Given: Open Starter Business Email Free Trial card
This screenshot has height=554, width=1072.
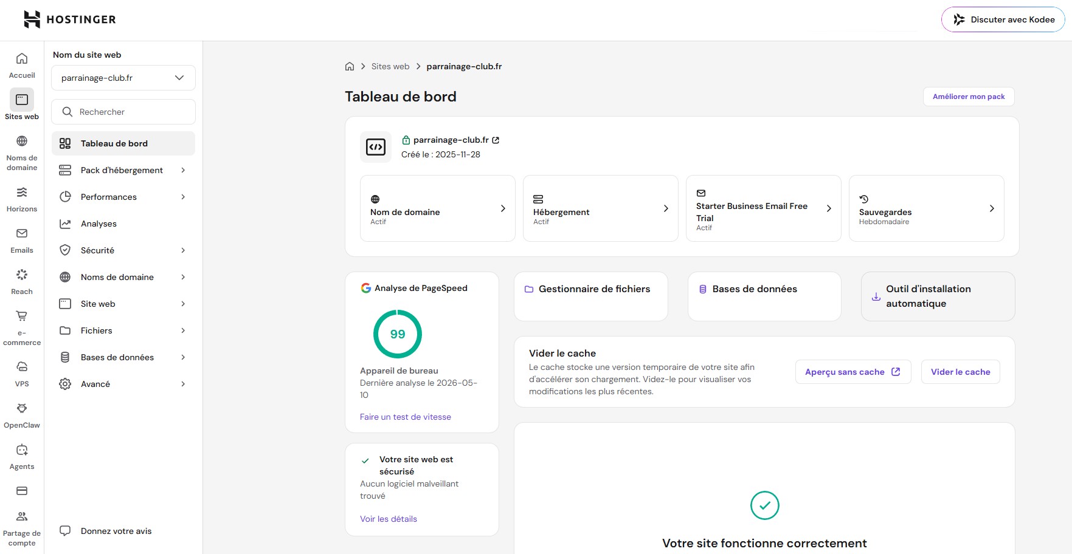Looking at the screenshot, I should tap(764, 208).
